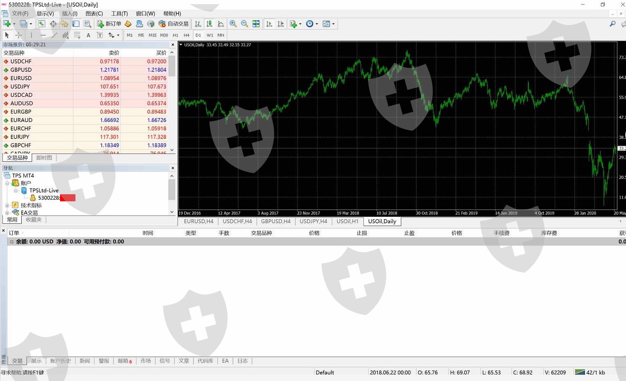Screen dimensions: 626x381
Task: Zoom out of the chart
Action: pos(245,24)
